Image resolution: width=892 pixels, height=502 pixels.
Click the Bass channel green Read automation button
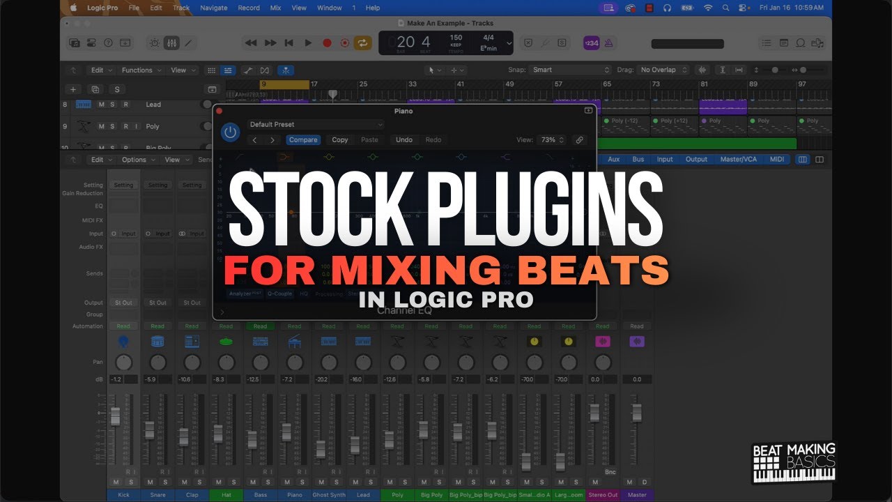pyautogui.click(x=260, y=326)
